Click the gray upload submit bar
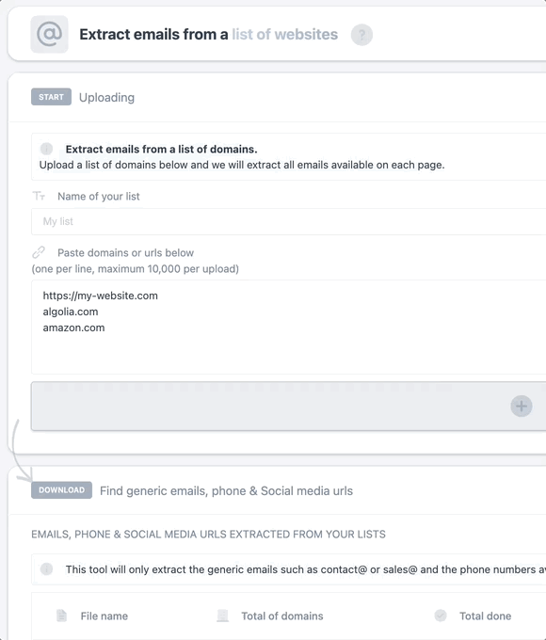Viewport: 546px width, 640px height. tap(288, 406)
